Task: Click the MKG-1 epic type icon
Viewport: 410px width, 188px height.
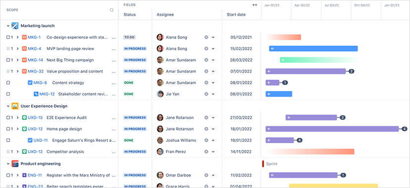Action: coord(24,37)
